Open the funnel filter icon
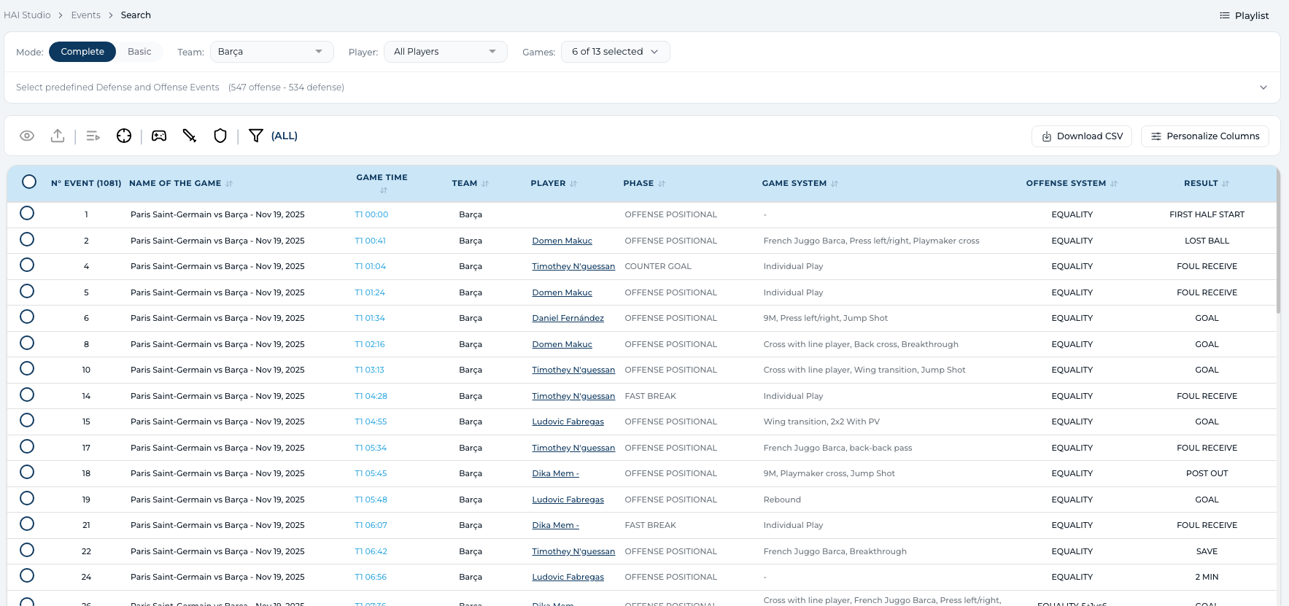The width and height of the screenshot is (1289, 606). click(255, 136)
